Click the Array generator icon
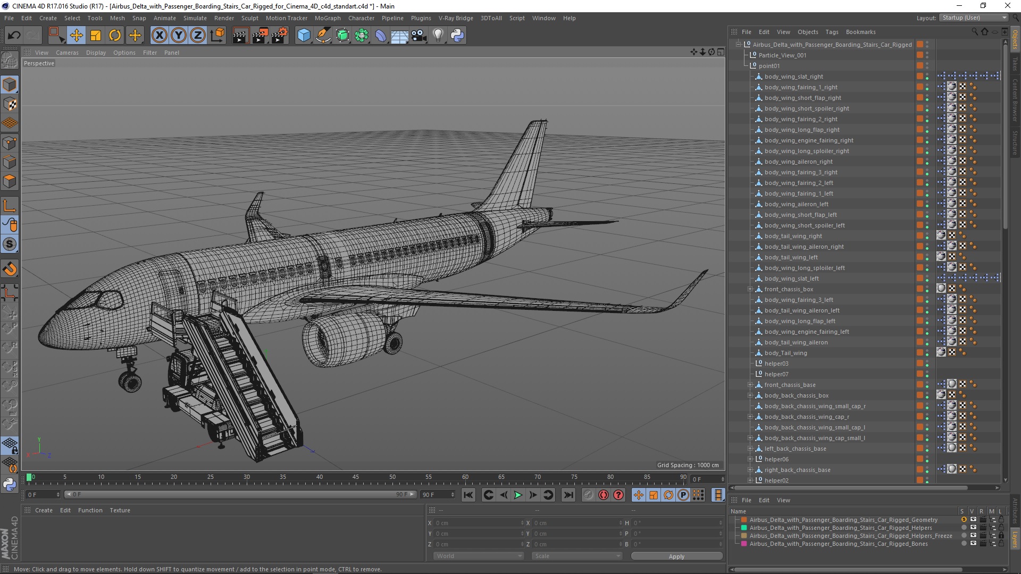The width and height of the screenshot is (1021, 574). (x=362, y=36)
